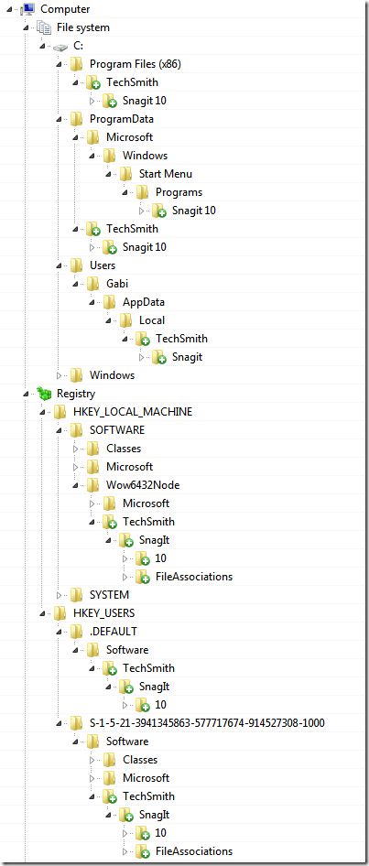Click the S-1-5-21 user key folder icon
The width and height of the screenshot is (369, 866).
point(77,723)
